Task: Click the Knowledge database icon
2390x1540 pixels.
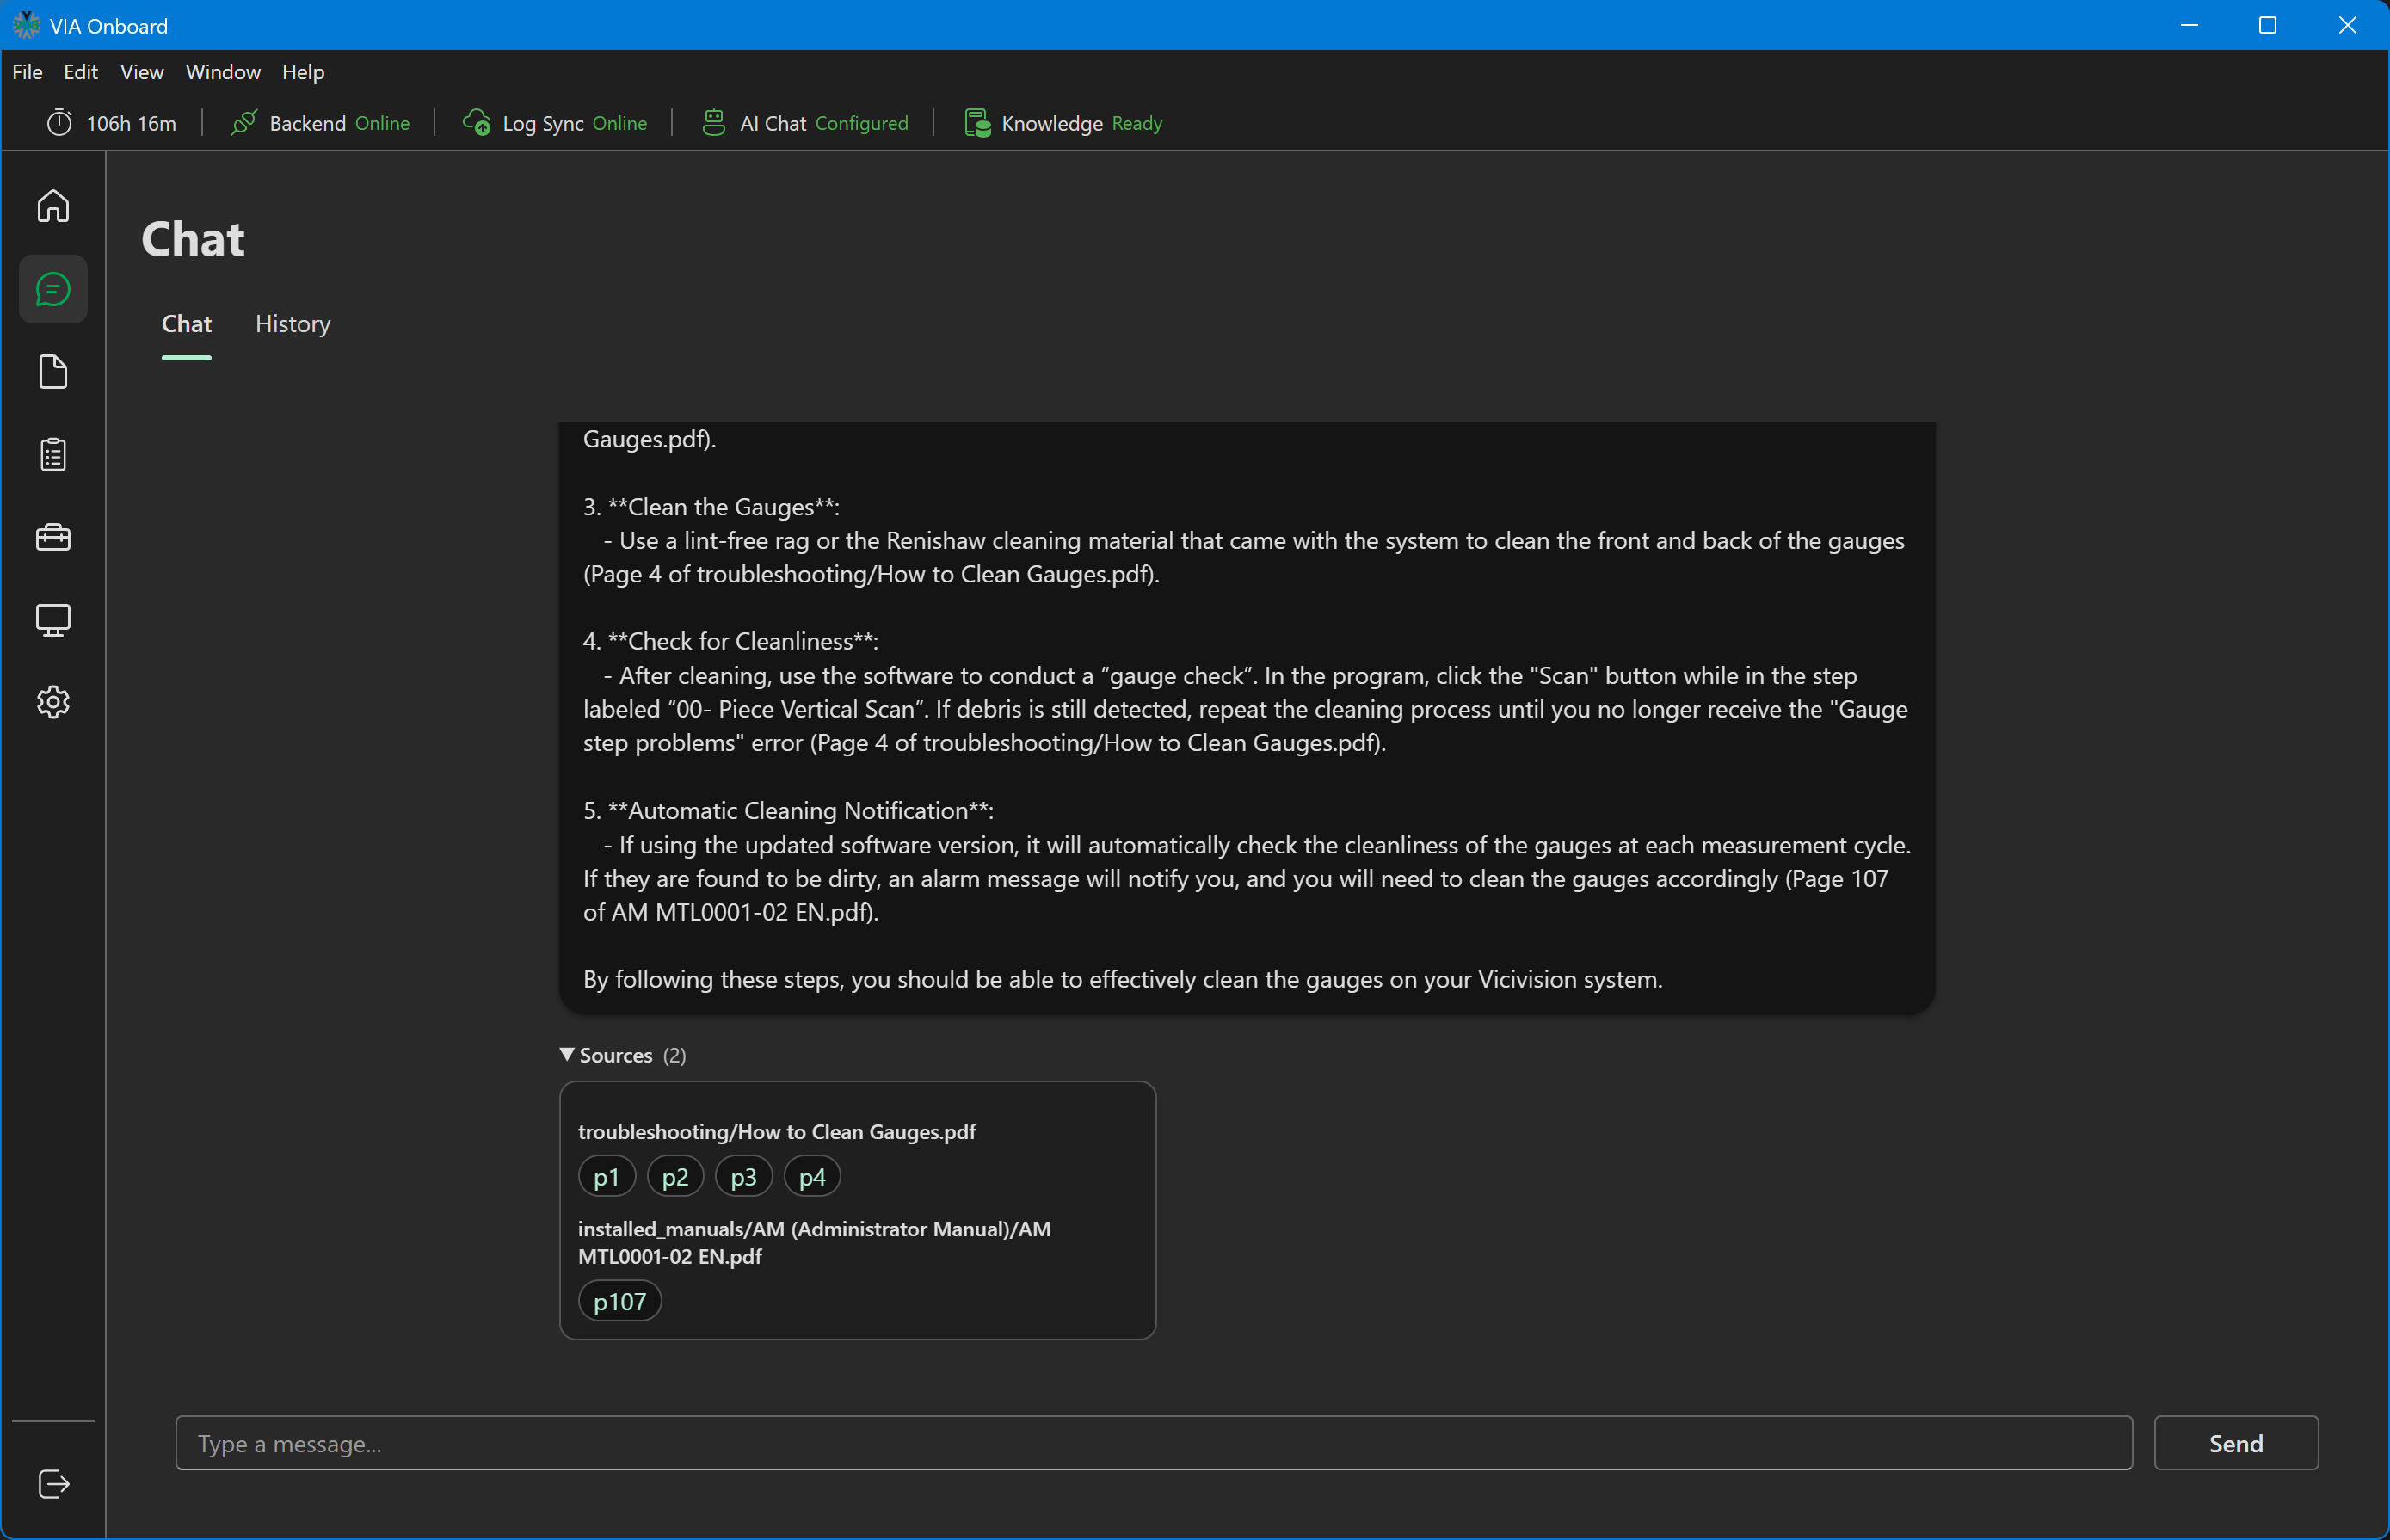Action: pyautogui.click(x=977, y=123)
